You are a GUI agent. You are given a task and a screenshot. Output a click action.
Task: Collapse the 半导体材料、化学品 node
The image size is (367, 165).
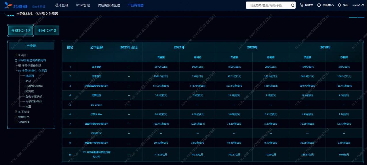pos(20,71)
